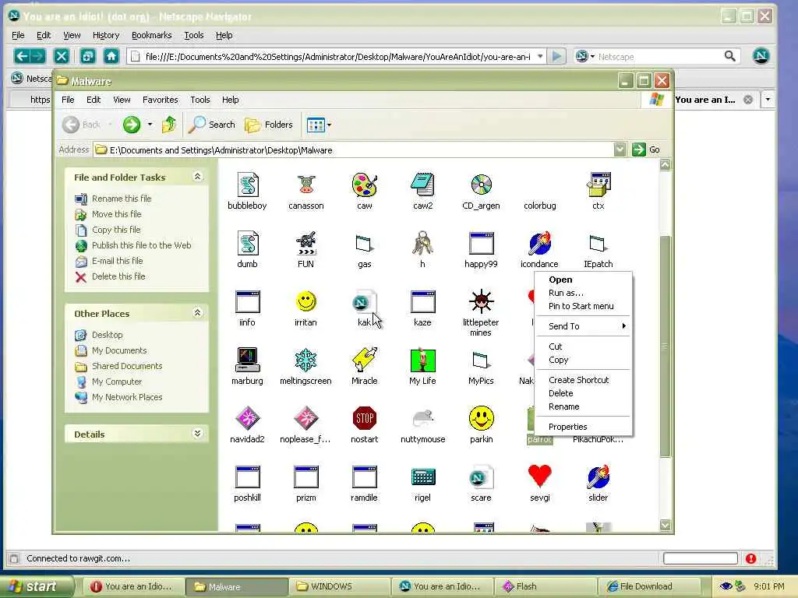Open the Send To submenu
The width and height of the screenshot is (798, 598).
[583, 326]
